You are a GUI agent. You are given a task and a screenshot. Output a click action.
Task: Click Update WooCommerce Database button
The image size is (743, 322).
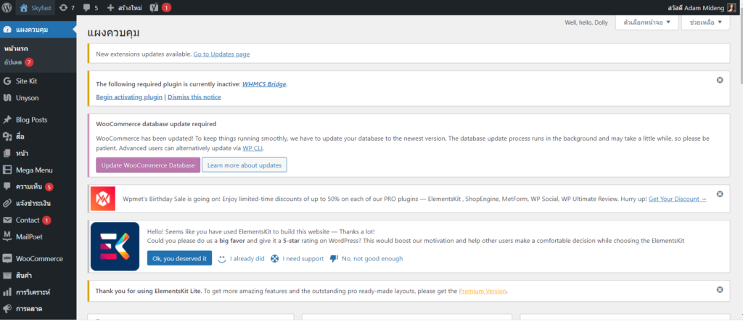(x=148, y=165)
